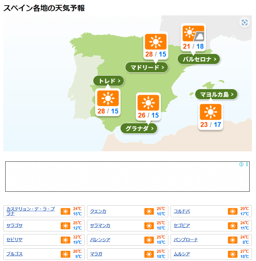Viewport: 256px width, 261px height.
Task: Click Mallorca's sunny weather icon on map
Action: [x=210, y=112]
